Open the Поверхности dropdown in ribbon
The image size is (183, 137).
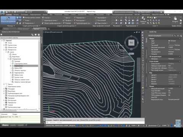coord(29,23)
